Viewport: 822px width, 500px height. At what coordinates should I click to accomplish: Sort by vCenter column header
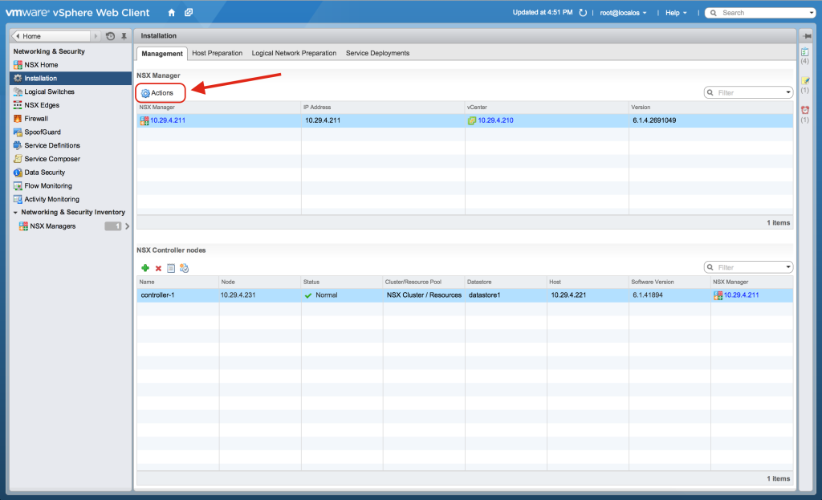click(547, 108)
